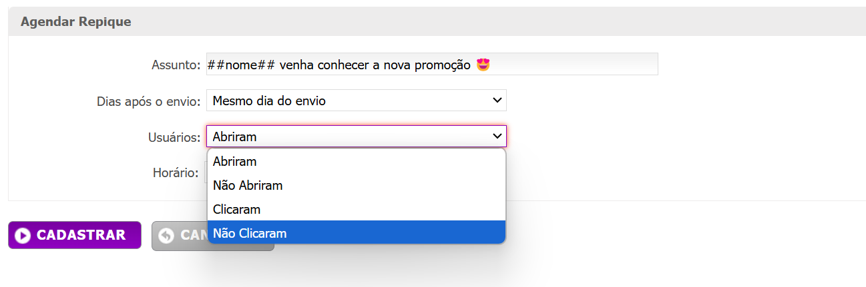
Task: Collapse the Usuários combo box showing Abriram
Action: (356, 136)
